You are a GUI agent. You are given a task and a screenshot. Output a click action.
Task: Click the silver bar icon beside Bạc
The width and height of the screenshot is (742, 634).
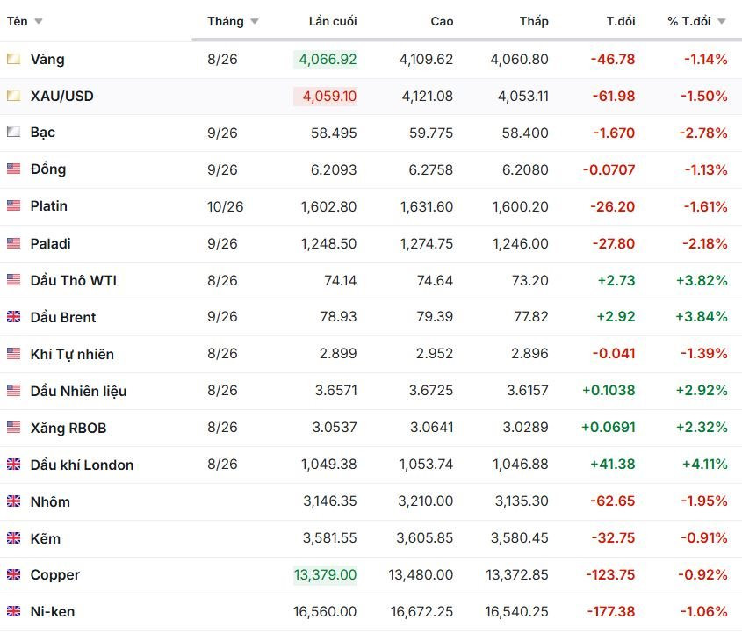click(14, 132)
